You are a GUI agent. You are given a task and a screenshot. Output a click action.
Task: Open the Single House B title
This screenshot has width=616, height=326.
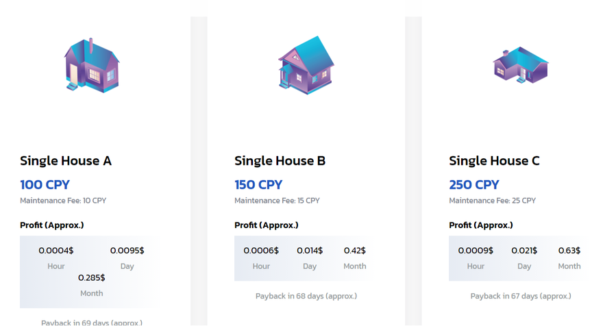click(280, 161)
